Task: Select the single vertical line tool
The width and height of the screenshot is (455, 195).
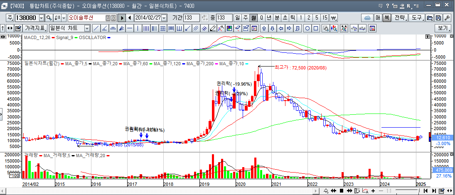Action: click(138, 28)
